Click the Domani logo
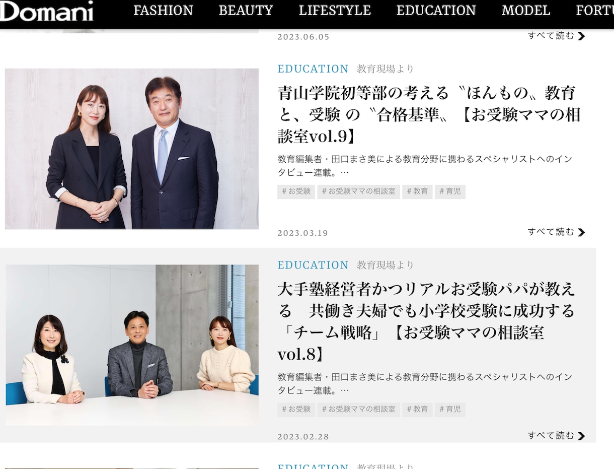 click(x=46, y=11)
